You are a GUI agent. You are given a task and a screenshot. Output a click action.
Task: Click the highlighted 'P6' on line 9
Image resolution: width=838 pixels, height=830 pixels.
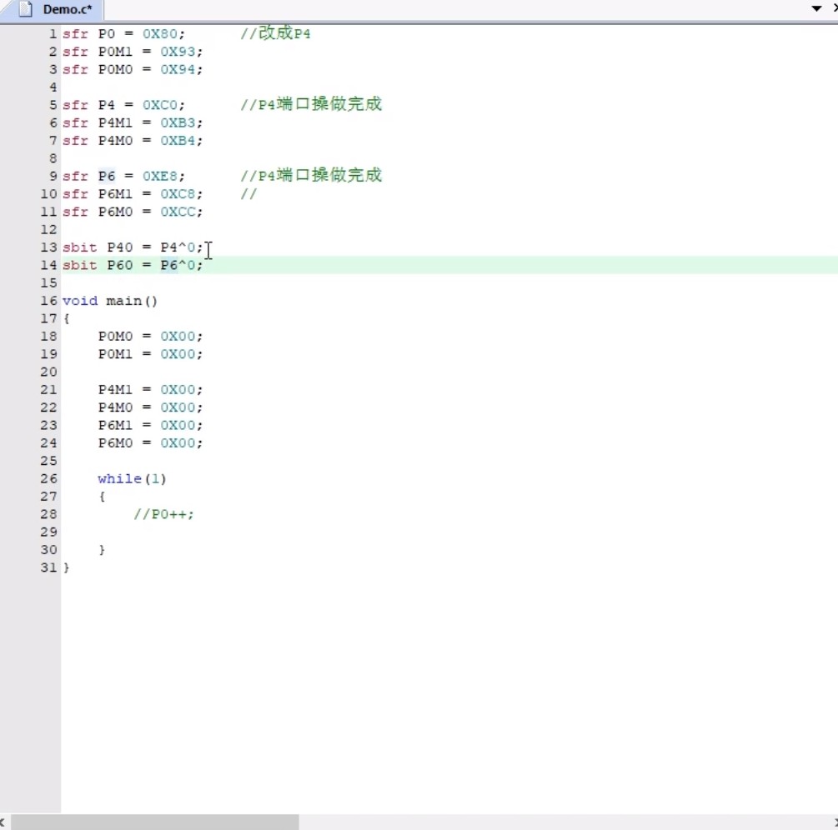[107, 176]
